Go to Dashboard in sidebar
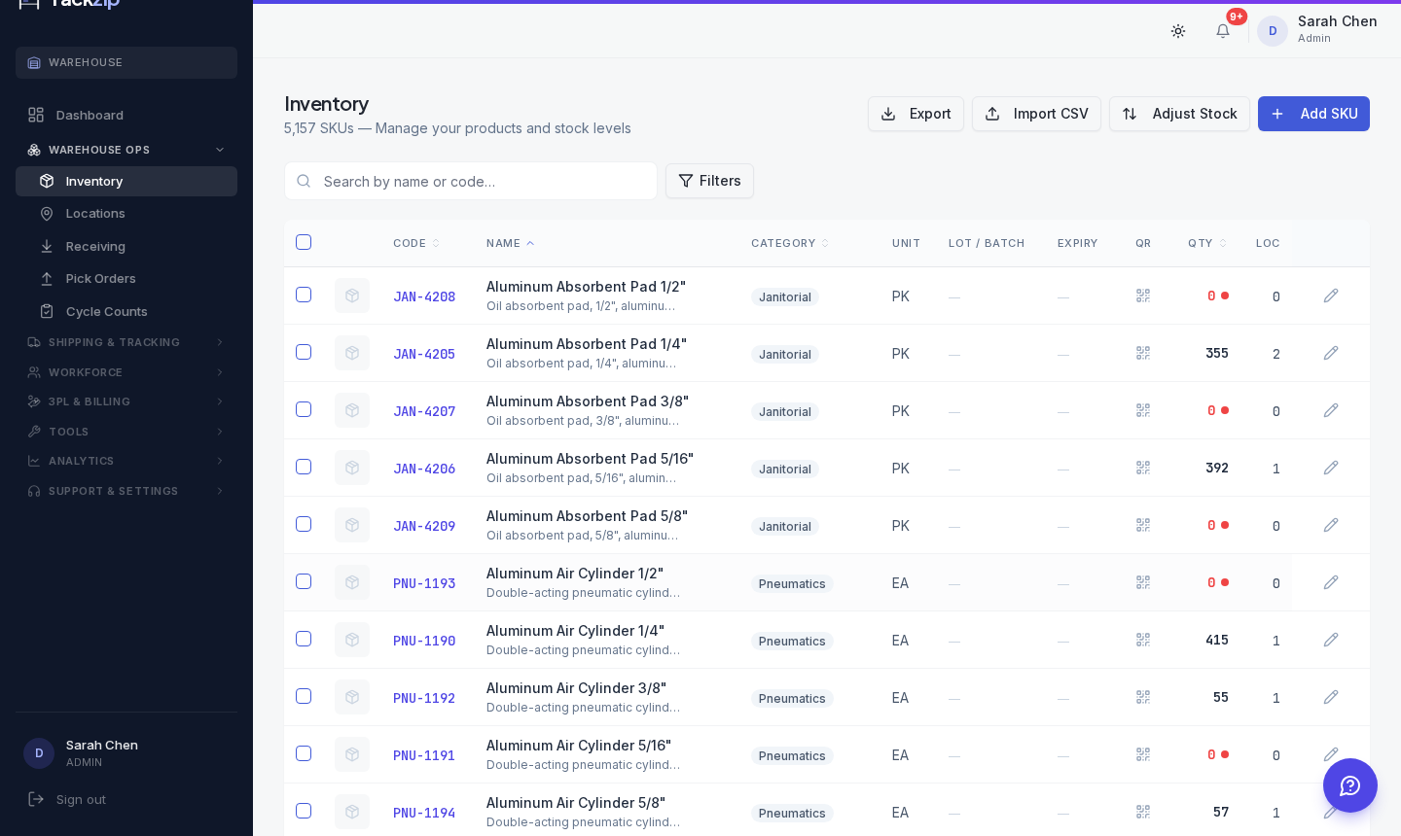Screen dimensions: 1401x836 (126, 115)
